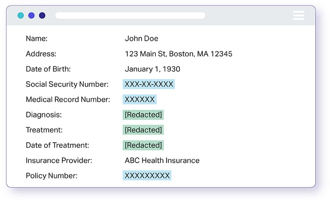Select the redacted Social Security Number value
330x206 pixels.
pos(148,84)
